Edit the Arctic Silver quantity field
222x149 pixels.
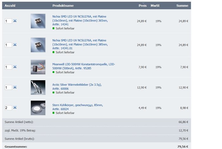tap(8, 87)
